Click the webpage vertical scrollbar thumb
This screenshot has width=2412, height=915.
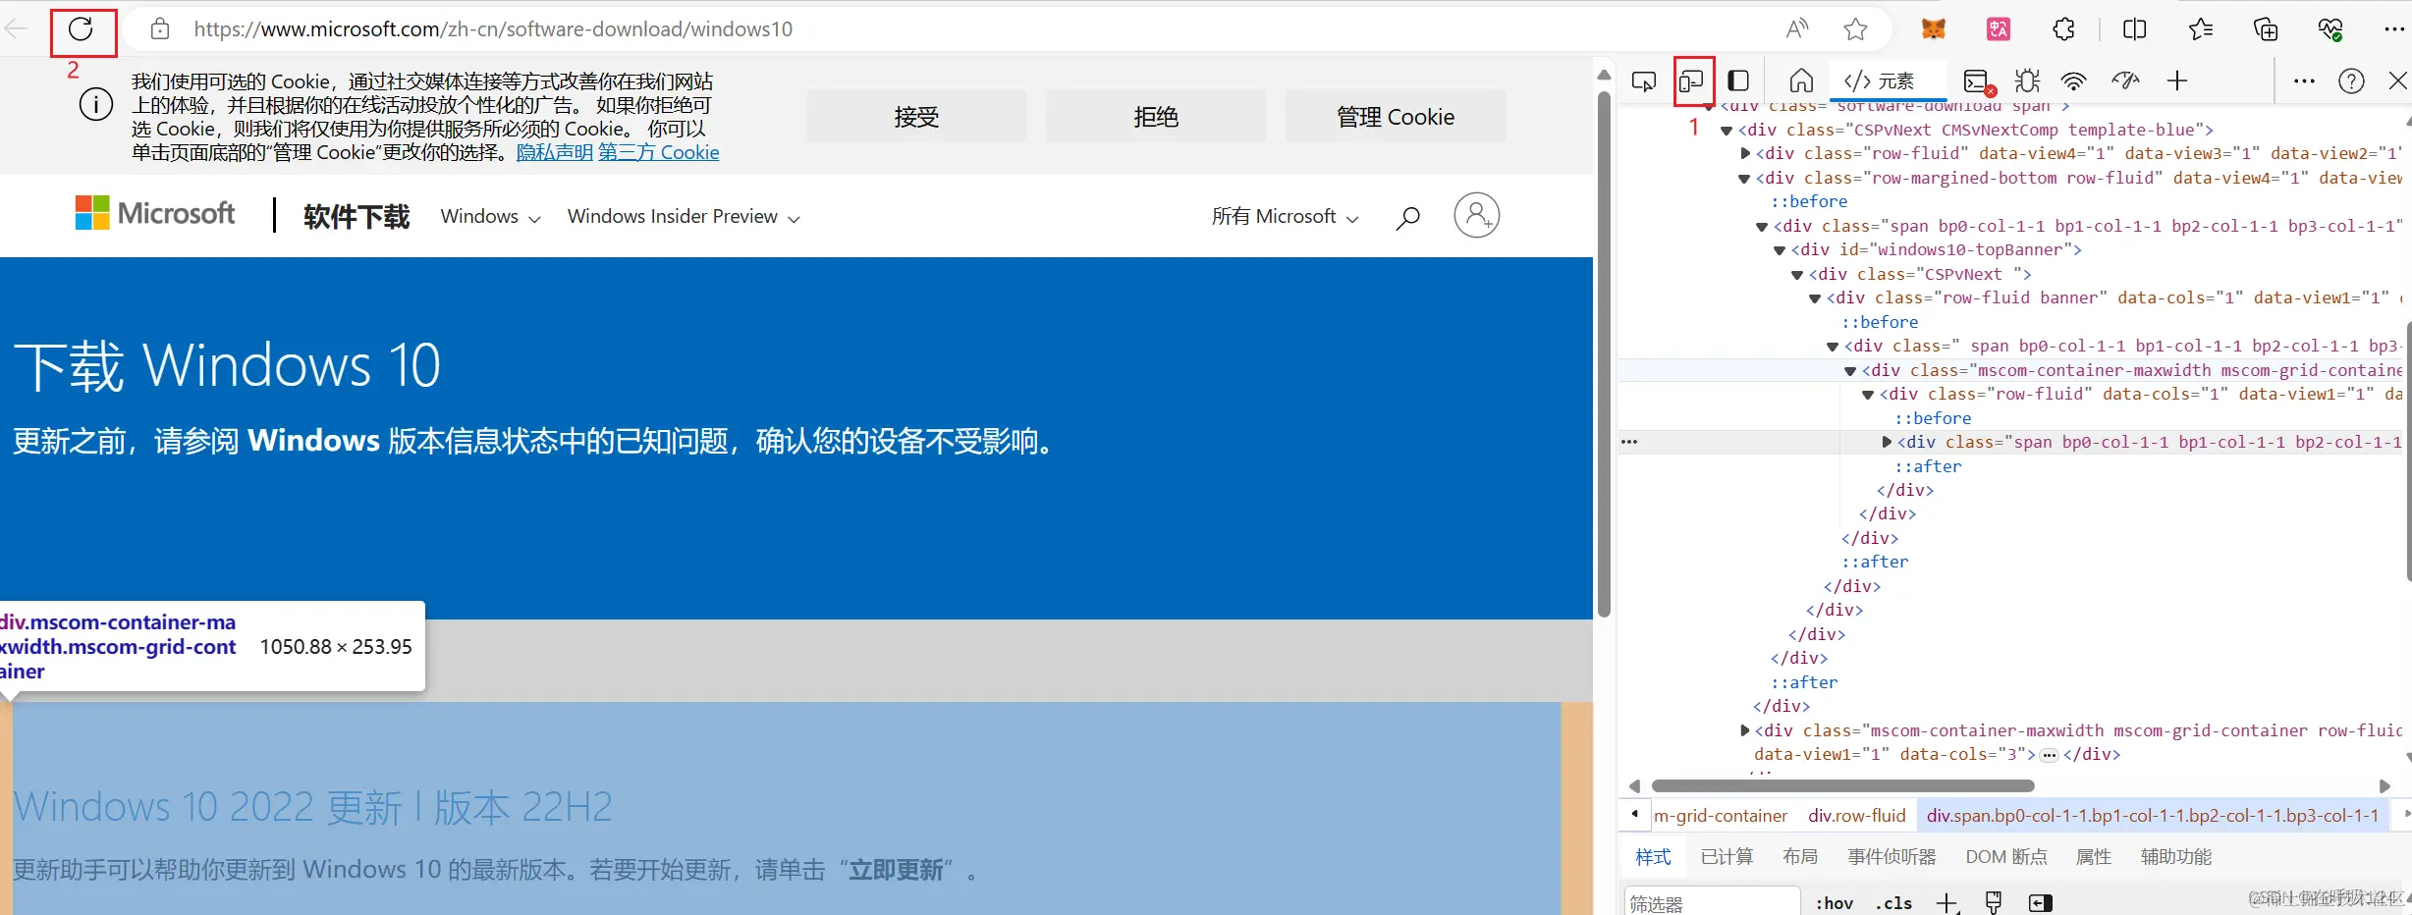[1604, 353]
